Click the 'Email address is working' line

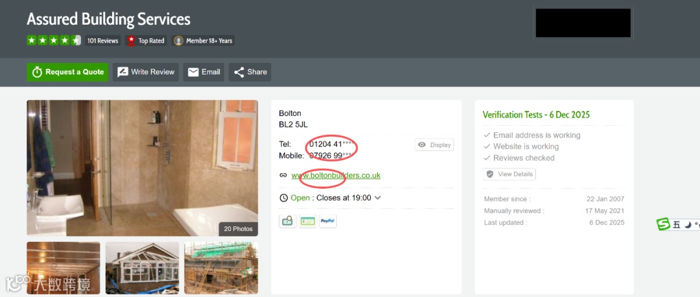[532, 135]
